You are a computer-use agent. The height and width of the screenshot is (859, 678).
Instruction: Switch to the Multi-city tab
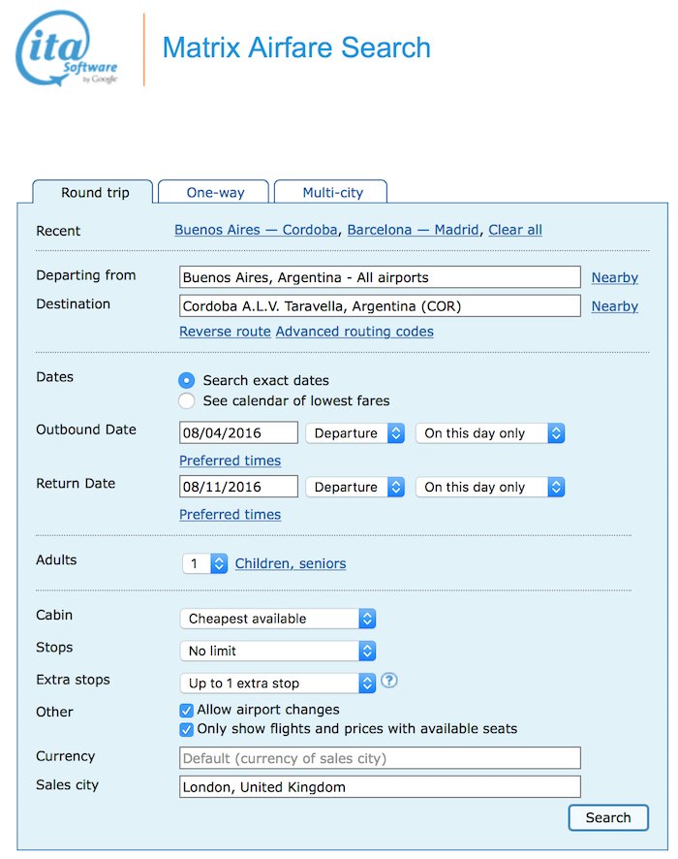tap(332, 192)
